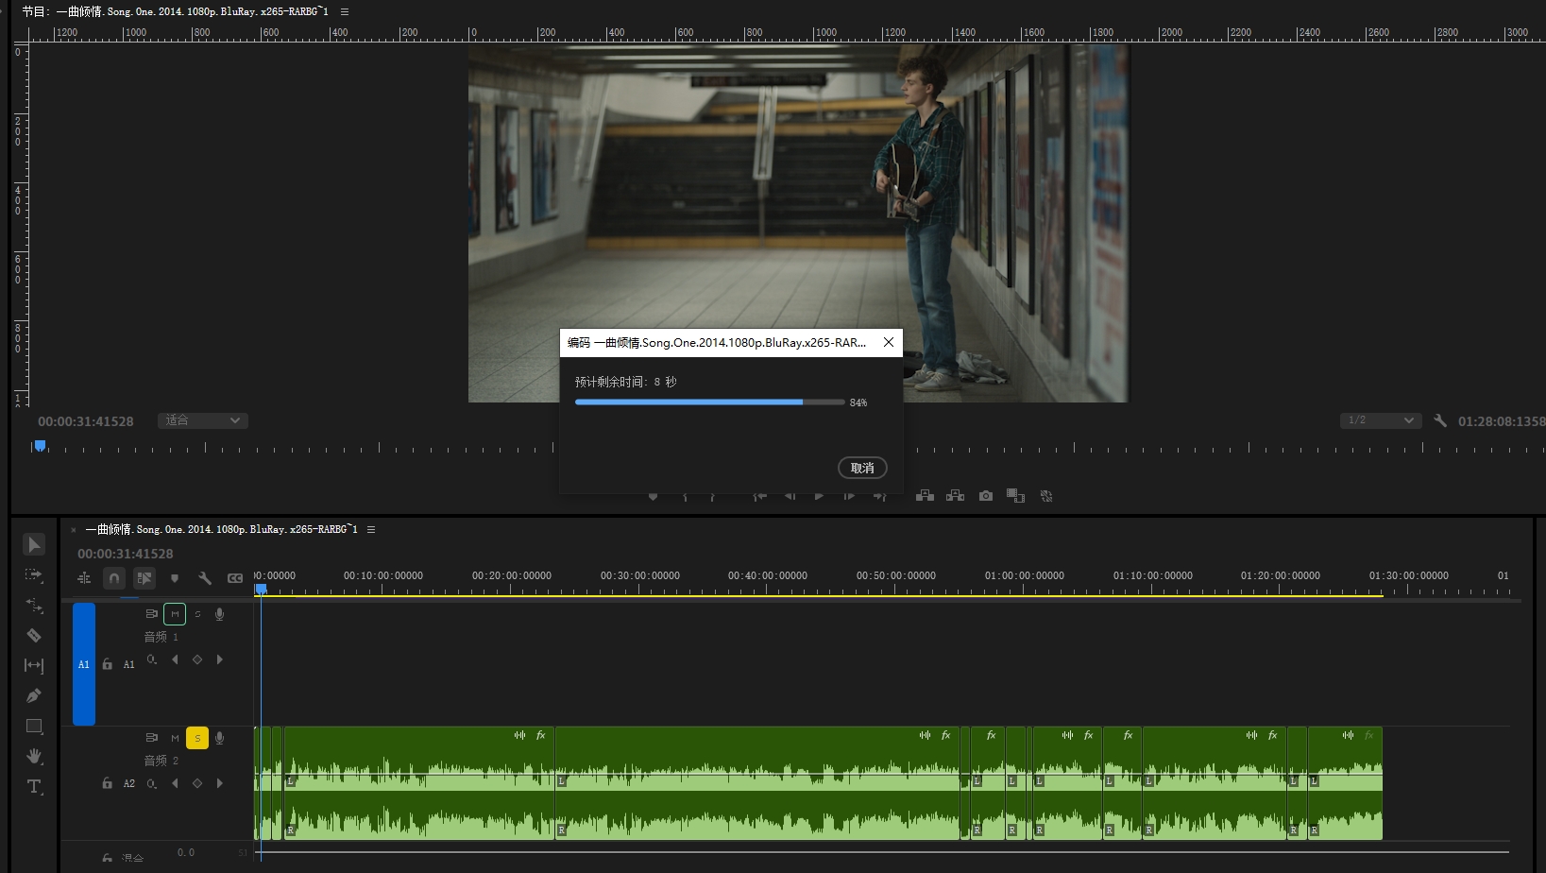
Task: Click the Export Frame camera icon
Action: point(986,496)
